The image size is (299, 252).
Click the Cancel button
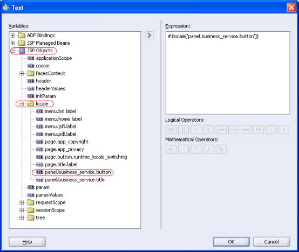[271, 242]
